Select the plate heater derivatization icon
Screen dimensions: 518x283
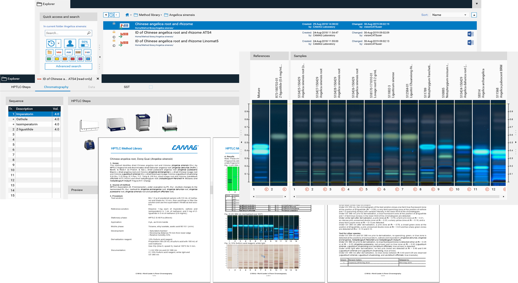click(x=170, y=123)
